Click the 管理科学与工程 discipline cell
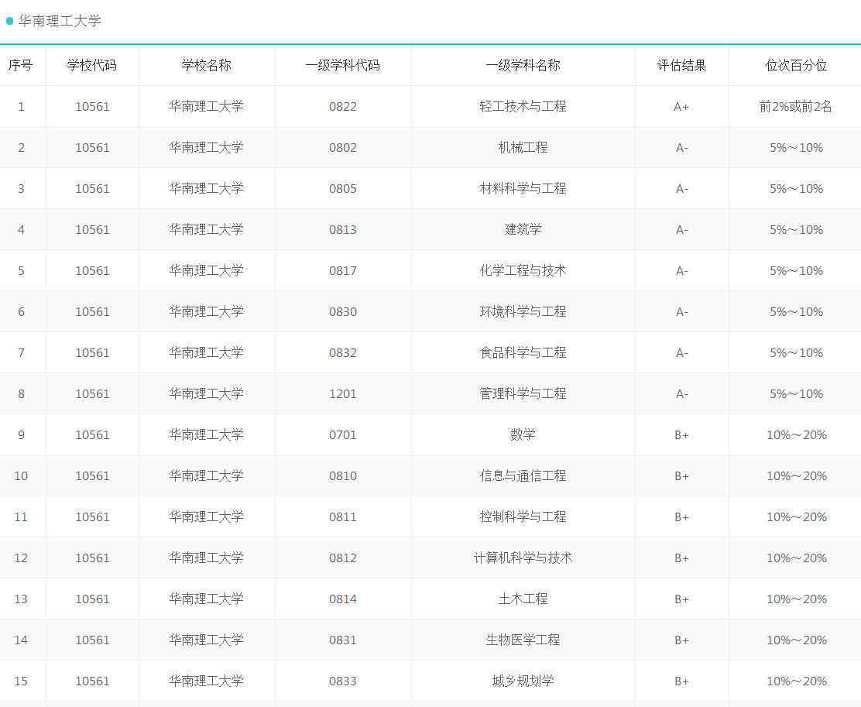 tap(523, 393)
